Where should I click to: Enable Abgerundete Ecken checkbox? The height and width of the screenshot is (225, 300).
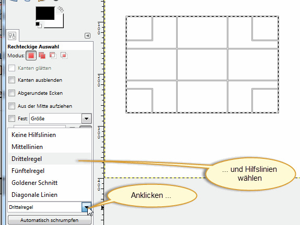click(11, 93)
